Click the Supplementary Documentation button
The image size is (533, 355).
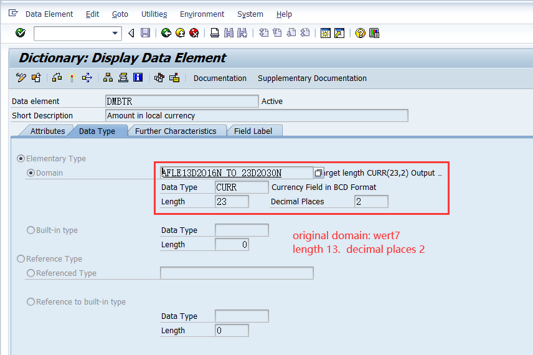coord(312,78)
